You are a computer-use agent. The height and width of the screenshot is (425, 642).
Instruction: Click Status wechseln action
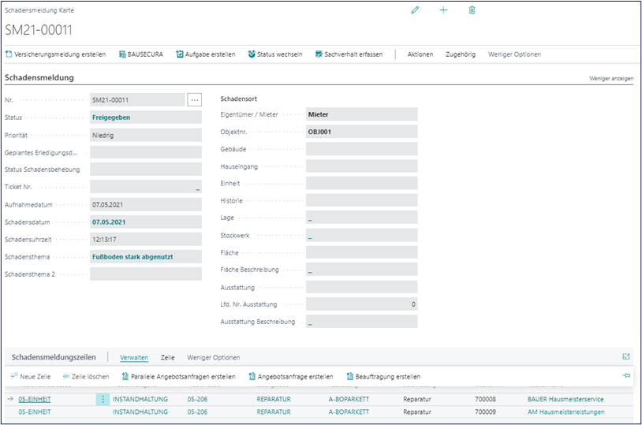click(274, 54)
